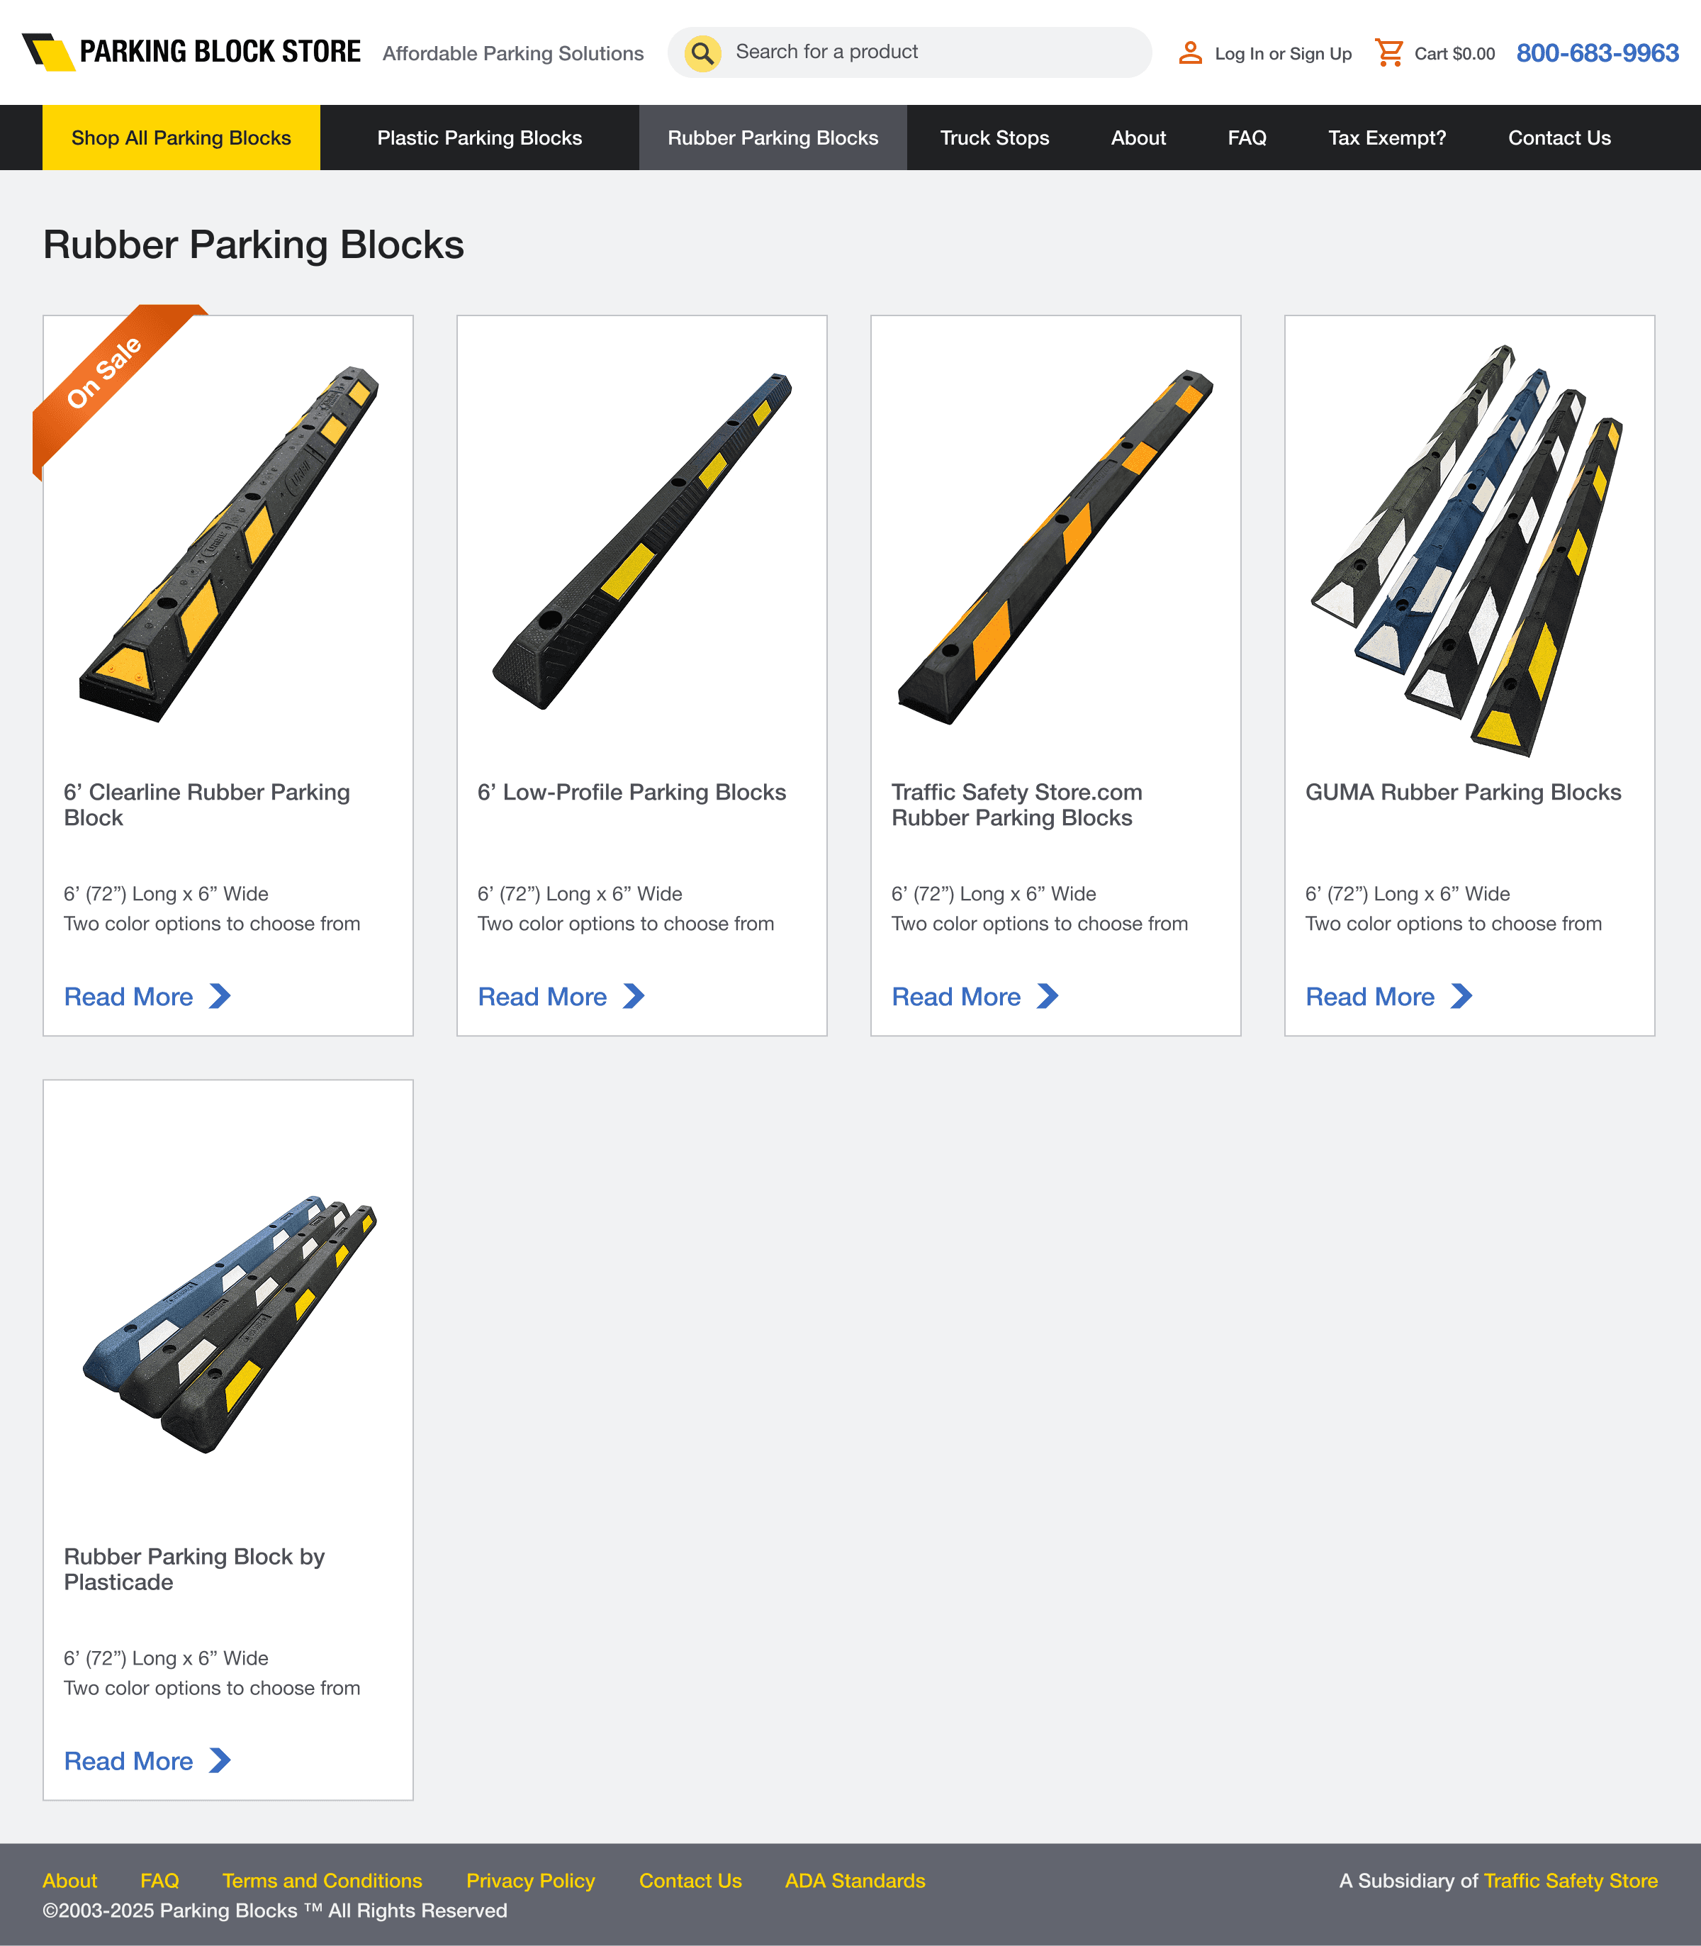The image size is (1701, 1946).
Task: Focus the Search for a product field
Action: (909, 52)
